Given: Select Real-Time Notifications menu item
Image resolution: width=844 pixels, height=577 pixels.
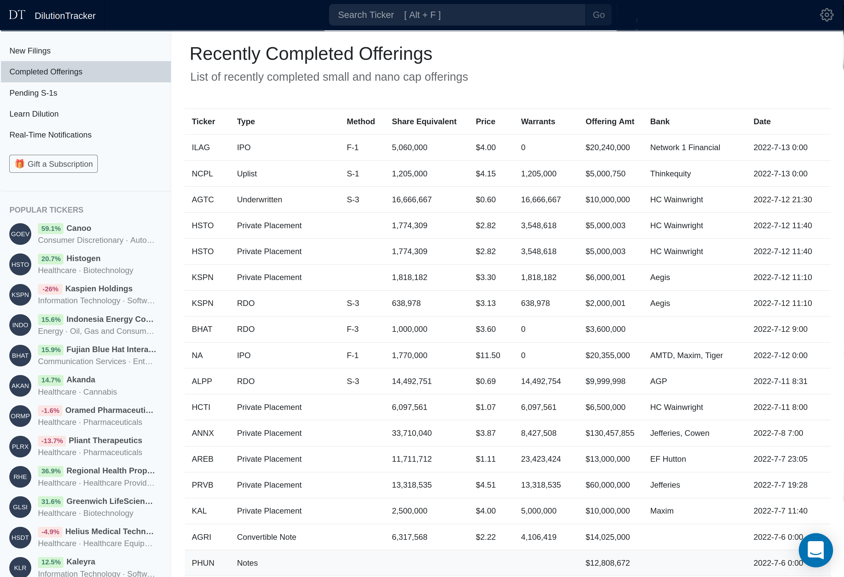Looking at the screenshot, I should 51,135.
